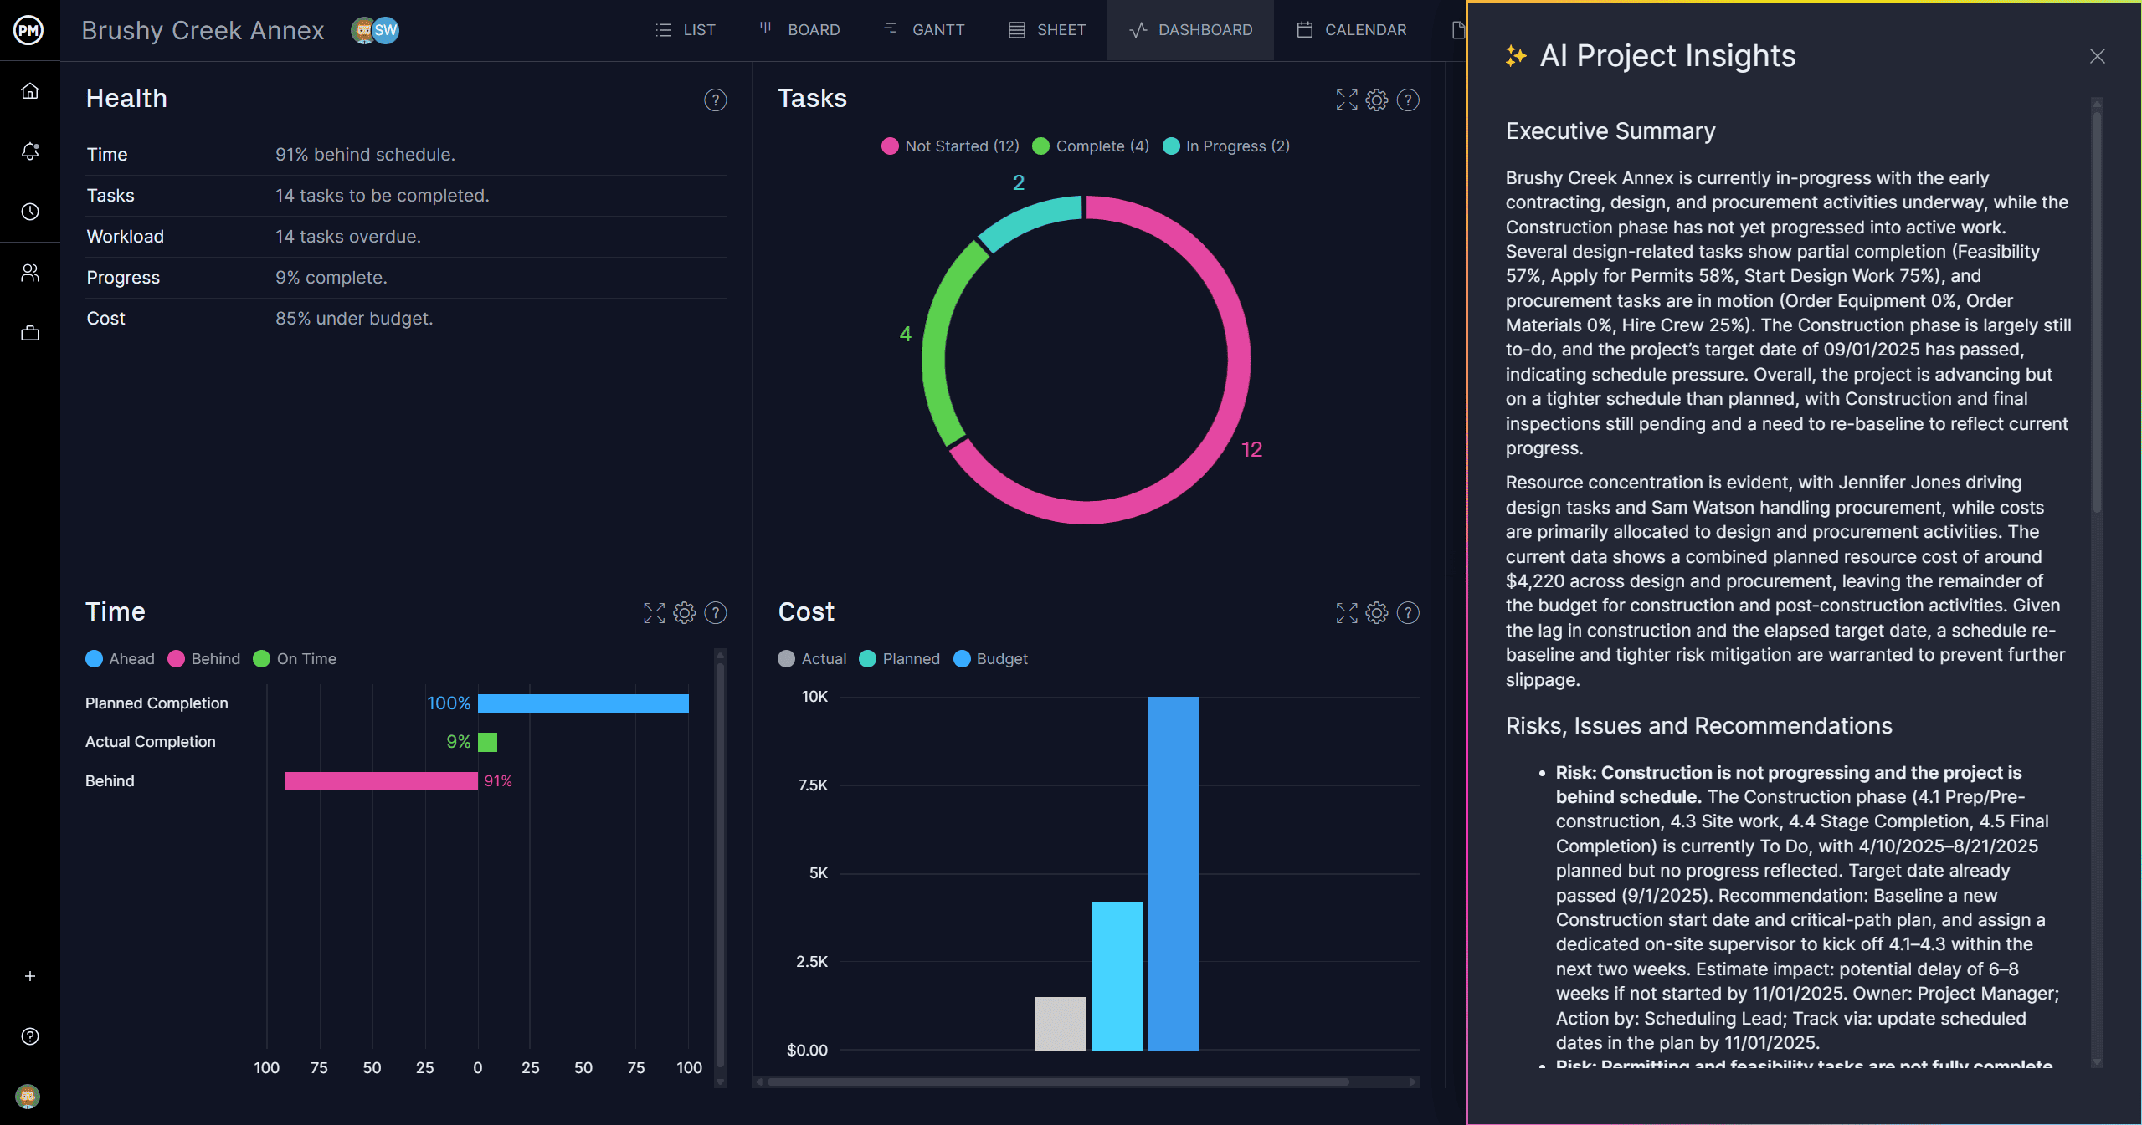
Task: Click the blue Budget bar in Cost chart
Action: coord(1173,872)
